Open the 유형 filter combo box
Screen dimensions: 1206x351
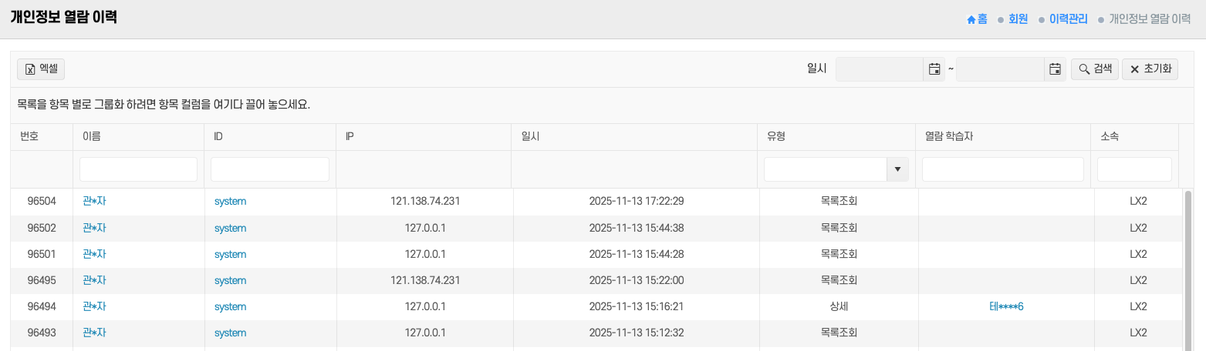826,169
